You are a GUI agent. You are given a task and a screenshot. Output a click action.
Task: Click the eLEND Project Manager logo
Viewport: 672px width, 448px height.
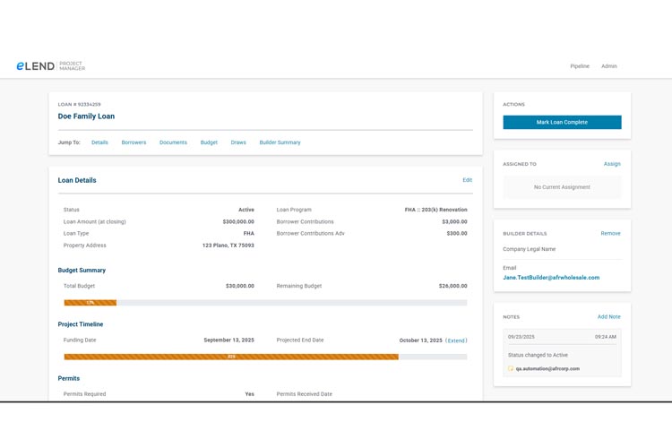coord(50,66)
